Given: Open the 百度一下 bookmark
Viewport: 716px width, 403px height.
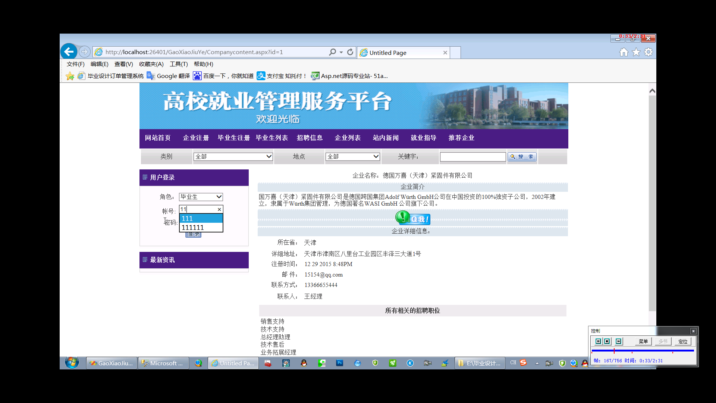Looking at the screenshot, I should [x=223, y=76].
